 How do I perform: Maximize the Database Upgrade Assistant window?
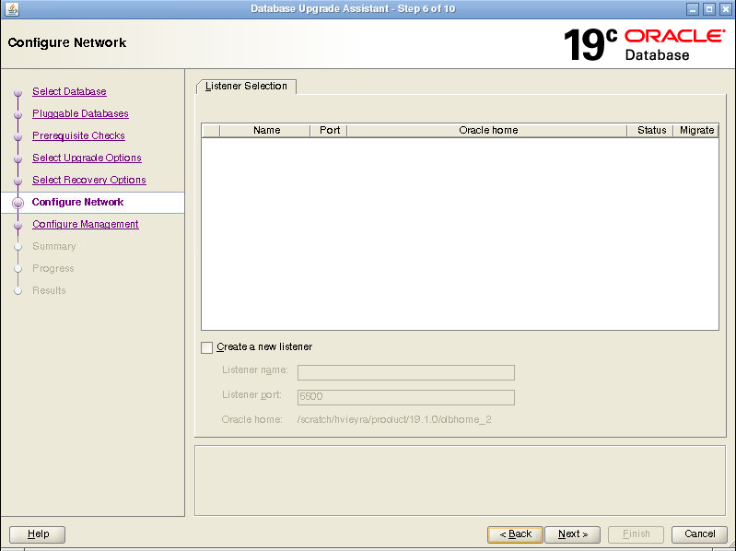tap(708, 9)
